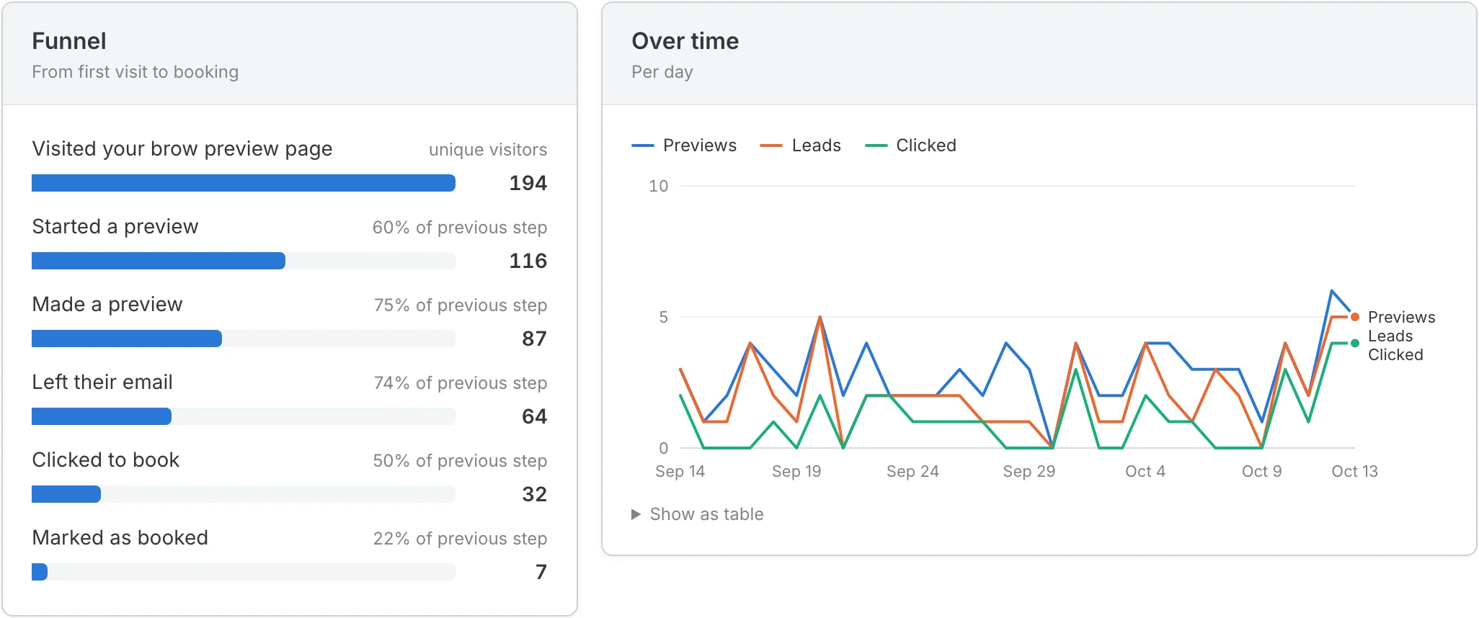Viewport: 1479px width, 618px height.
Task: Click the visitor count "194"
Action: tap(528, 183)
